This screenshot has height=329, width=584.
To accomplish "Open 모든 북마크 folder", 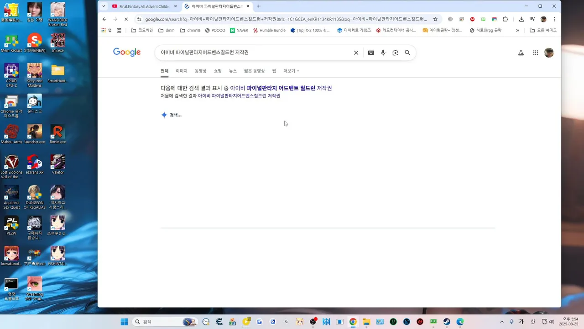I will click(543, 31).
